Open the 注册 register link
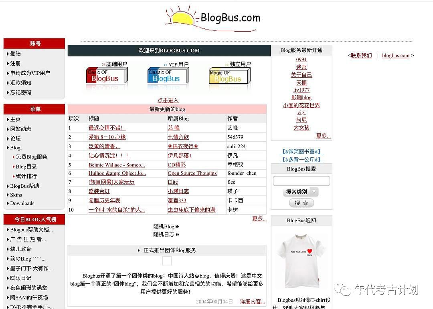Image resolution: width=433 pixels, height=309 pixels. click(16, 63)
